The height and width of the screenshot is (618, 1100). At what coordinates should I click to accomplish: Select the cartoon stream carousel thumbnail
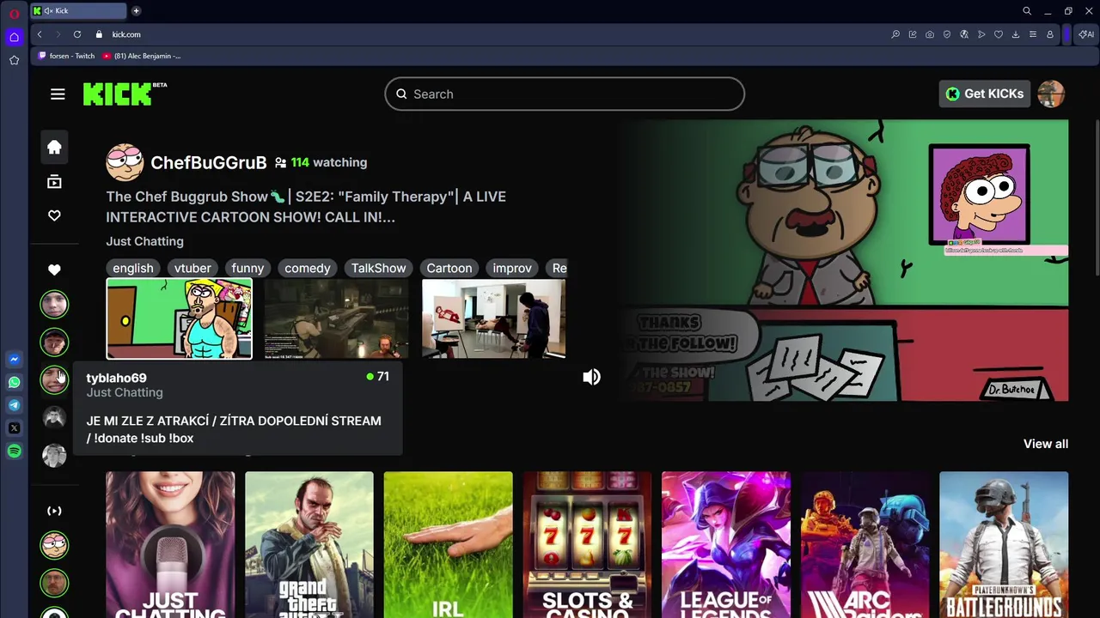coord(180,318)
